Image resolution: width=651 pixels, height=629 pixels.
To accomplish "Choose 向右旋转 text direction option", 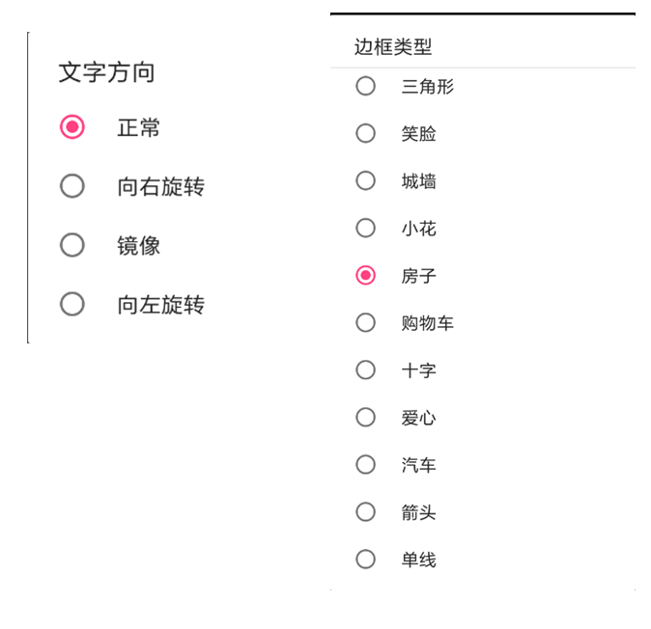I will pyautogui.click(x=72, y=186).
